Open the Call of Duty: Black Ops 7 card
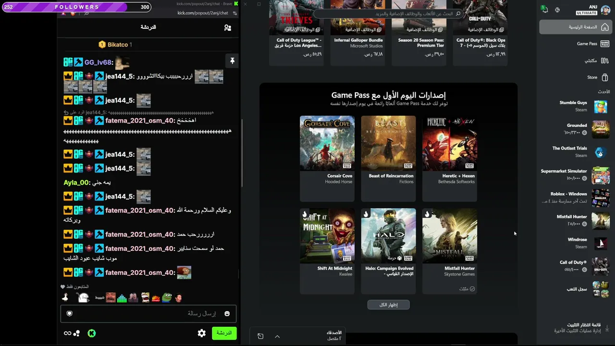The image size is (615, 346). click(480, 33)
